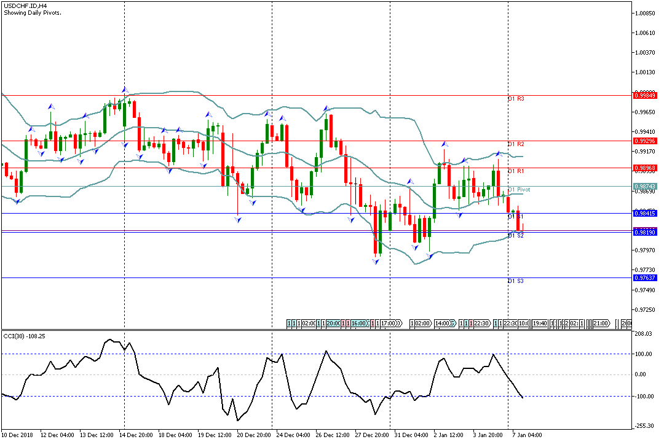Click the 2 Jan 12:00 time label
Image resolution: width=664 pixels, height=442 pixels.
pos(449,435)
